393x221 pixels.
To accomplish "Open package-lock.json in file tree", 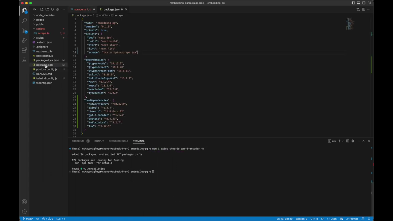I will click(x=49, y=60).
